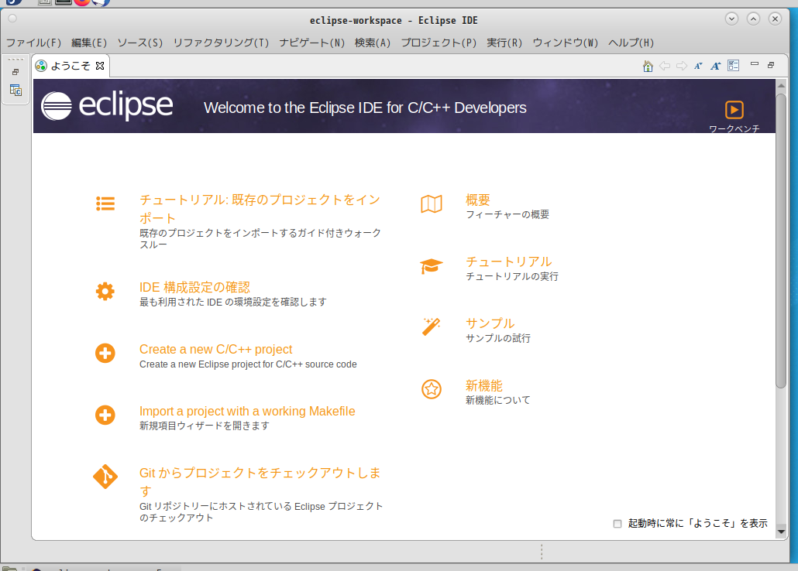Viewport: 798px width, 571px height.
Task: Click the Eclipse logo in banner
Action: click(107, 106)
